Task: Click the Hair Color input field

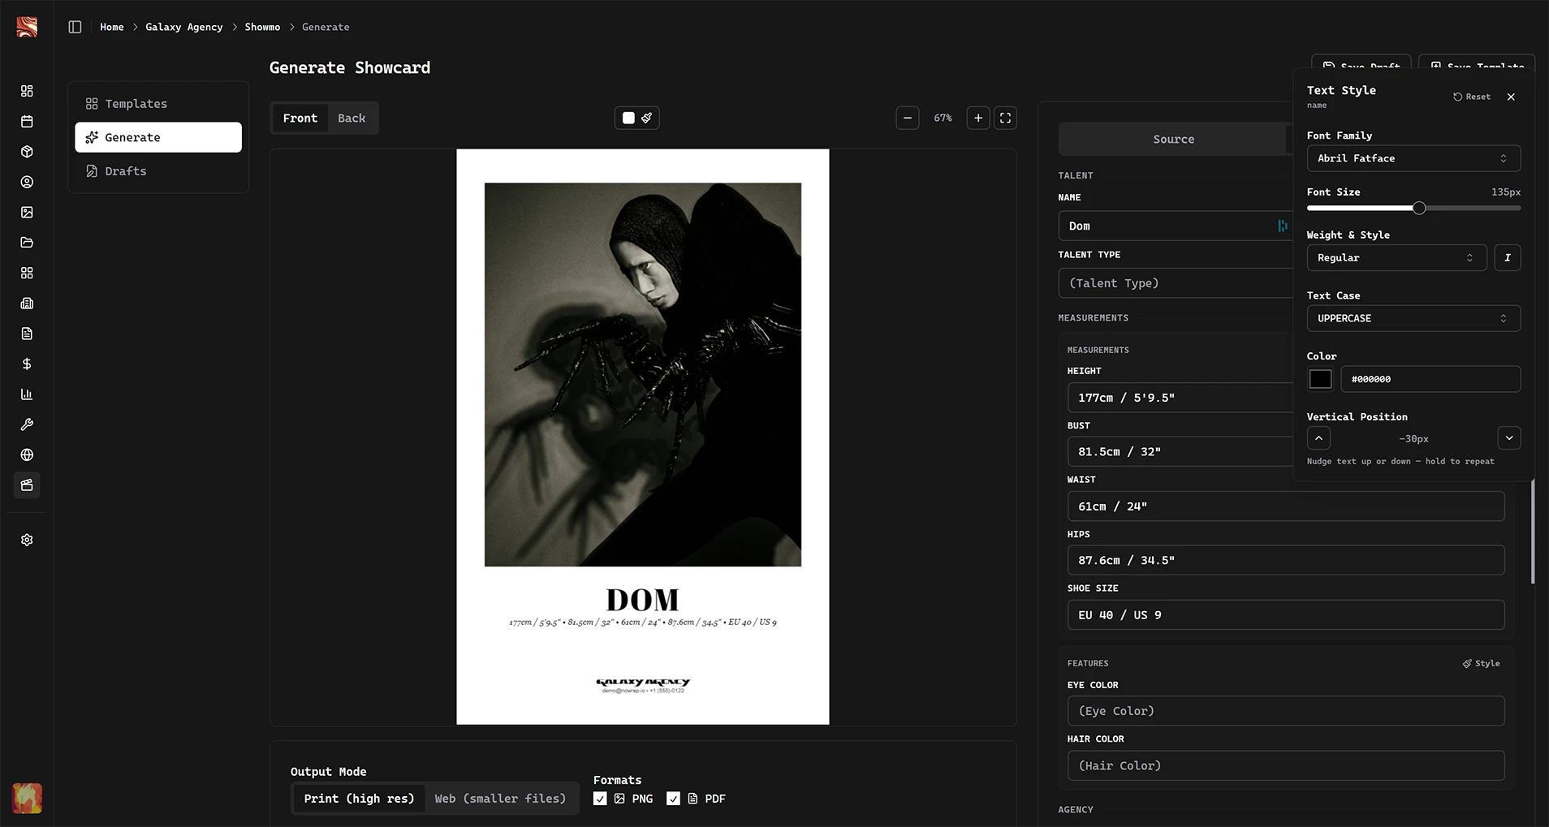Action: pos(1286,765)
